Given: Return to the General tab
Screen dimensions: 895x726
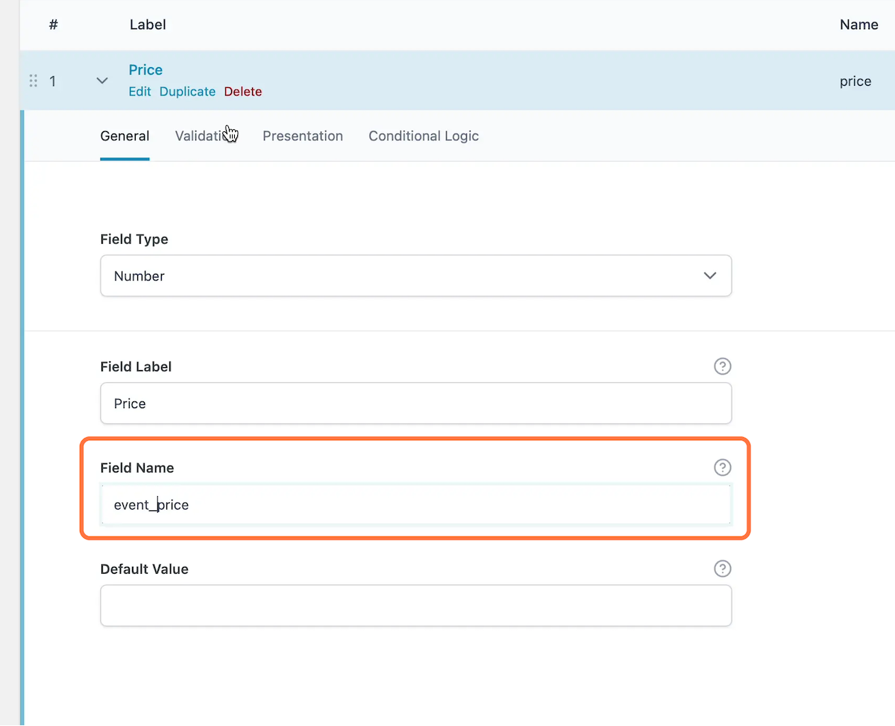Looking at the screenshot, I should pos(125,136).
